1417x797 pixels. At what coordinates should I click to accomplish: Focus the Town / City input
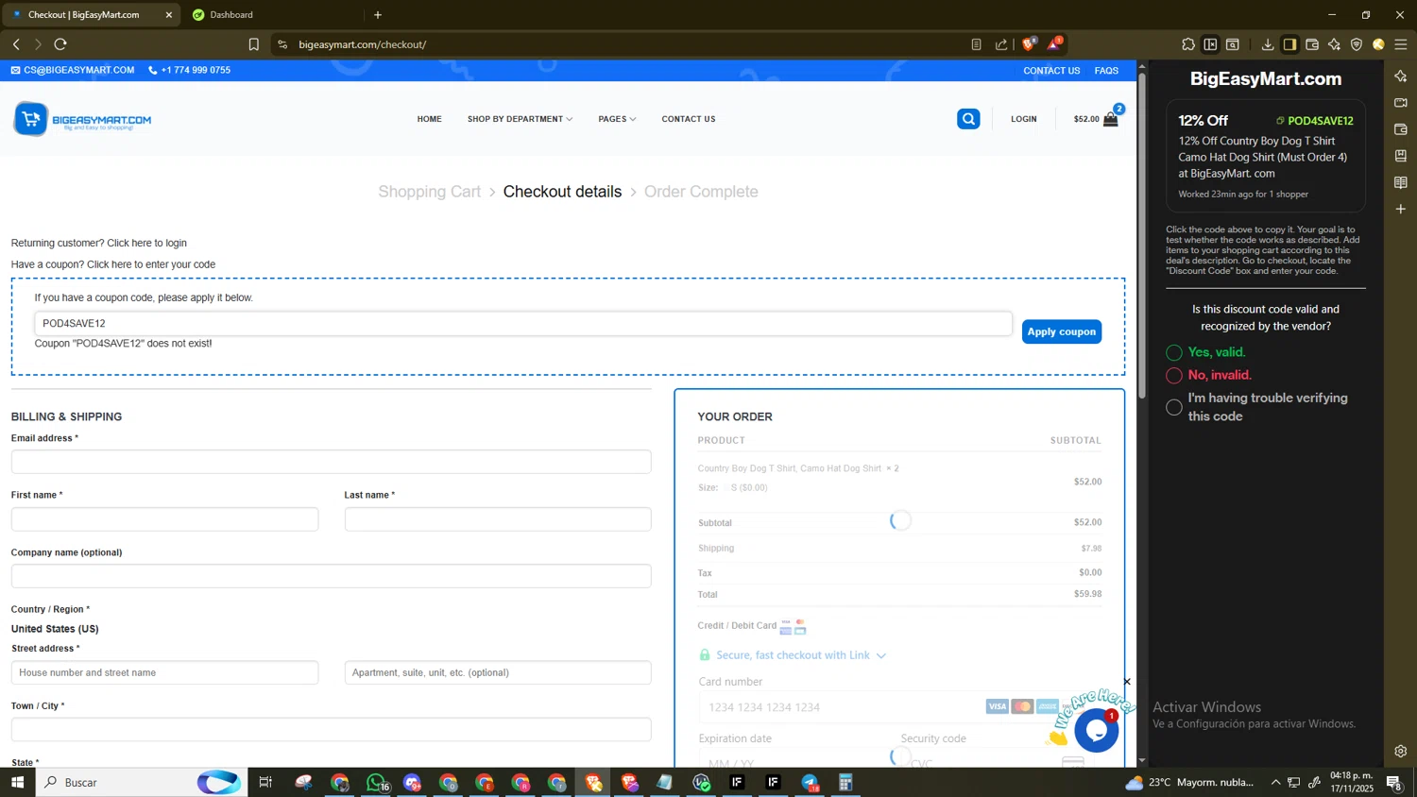point(332,729)
